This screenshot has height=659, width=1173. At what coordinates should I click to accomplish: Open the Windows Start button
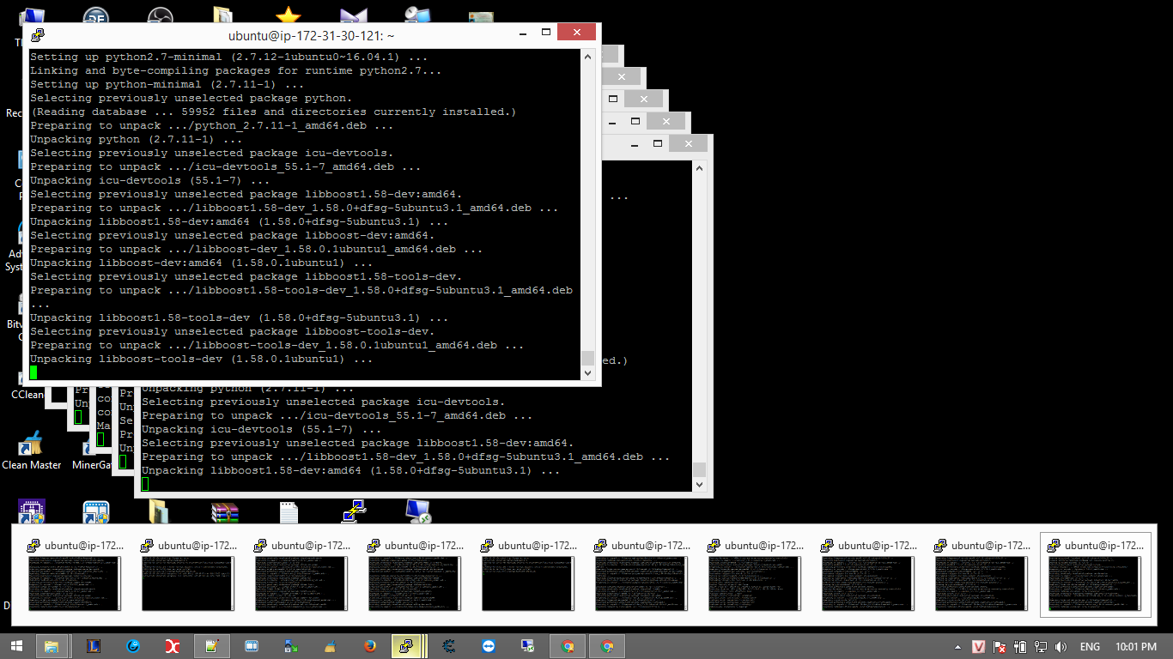pyautogui.click(x=15, y=646)
